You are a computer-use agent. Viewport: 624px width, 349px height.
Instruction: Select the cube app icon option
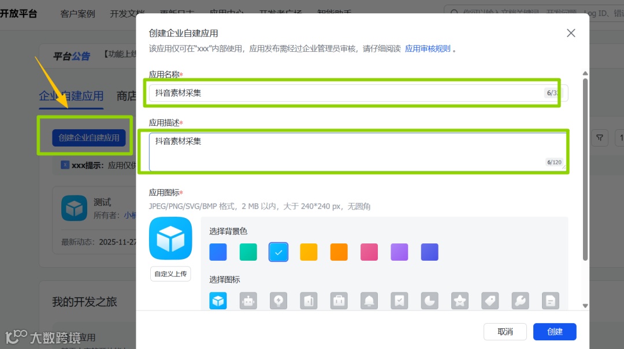218,301
